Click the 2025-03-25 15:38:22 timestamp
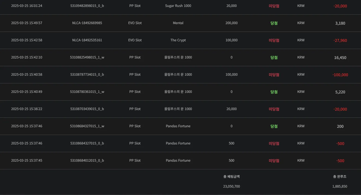This screenshot has height=195, width=361. pos(27,109)
